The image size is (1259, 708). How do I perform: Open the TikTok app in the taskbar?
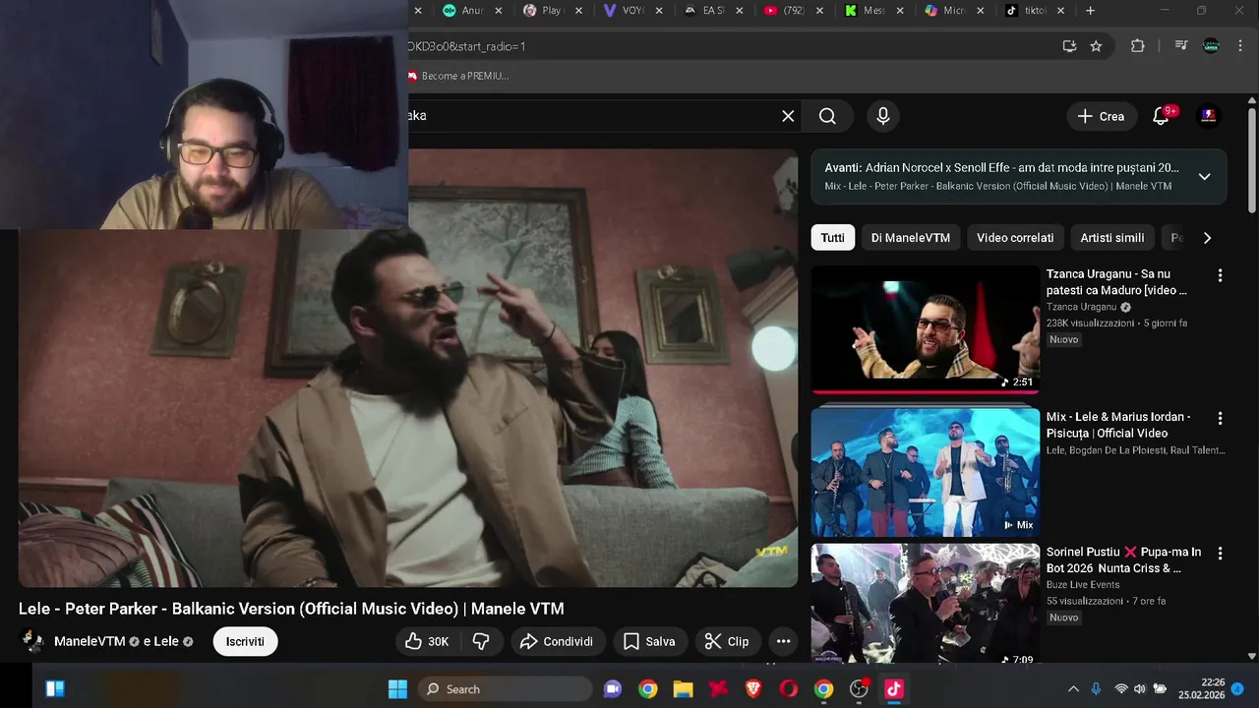tap(894, 689)
